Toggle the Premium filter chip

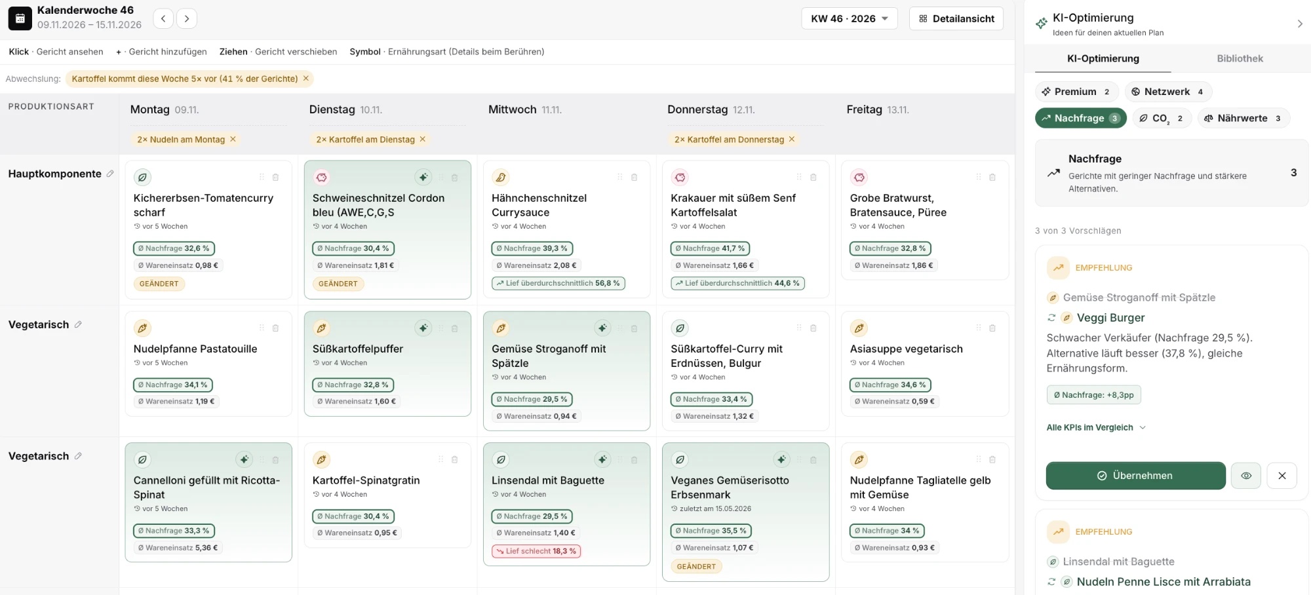(x=1076, y=92)
